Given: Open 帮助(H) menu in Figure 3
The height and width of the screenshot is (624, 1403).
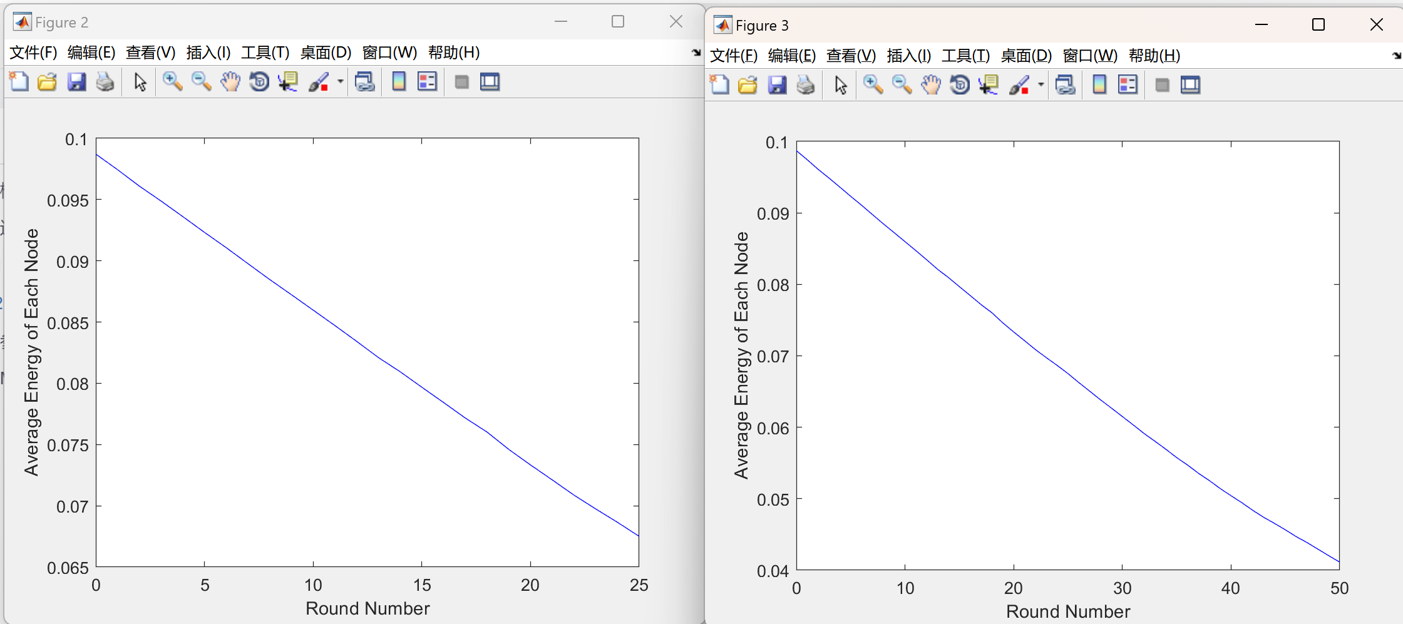Looking at the screenshot, I should (1154, 56).
